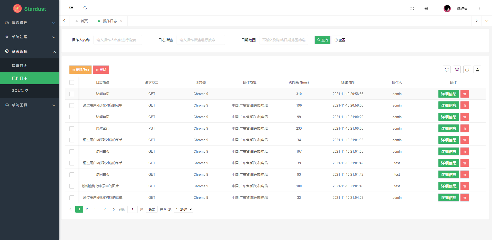Image resolution: width=492 pixels, height=240 pixels.
Task: Check the row with 310 ms access time
Action: (72, 94)
